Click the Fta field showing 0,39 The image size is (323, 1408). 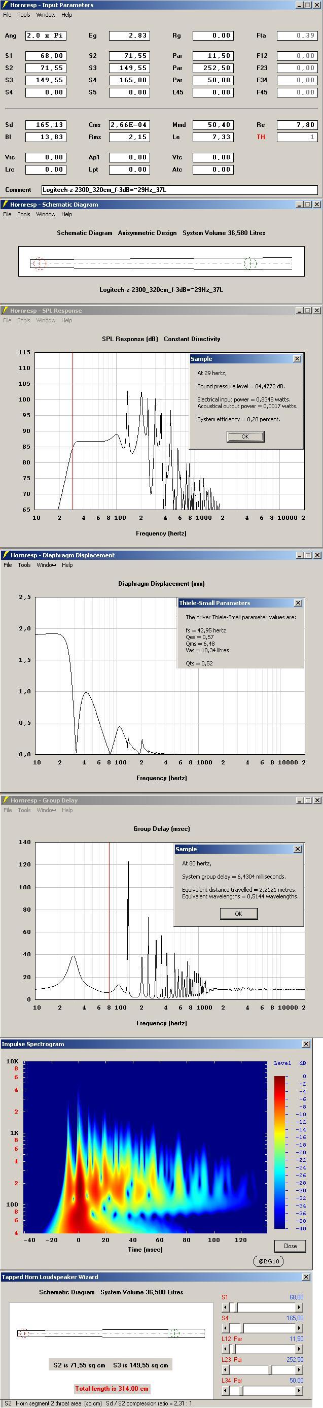coord(297,36)
